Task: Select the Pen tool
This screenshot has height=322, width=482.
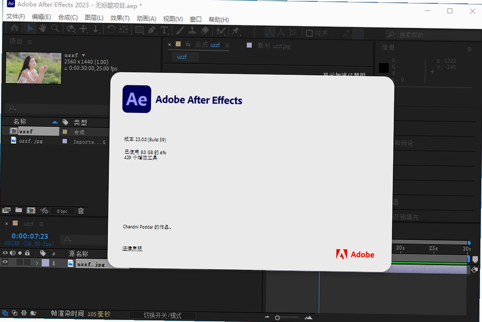Action: [151, 30]
